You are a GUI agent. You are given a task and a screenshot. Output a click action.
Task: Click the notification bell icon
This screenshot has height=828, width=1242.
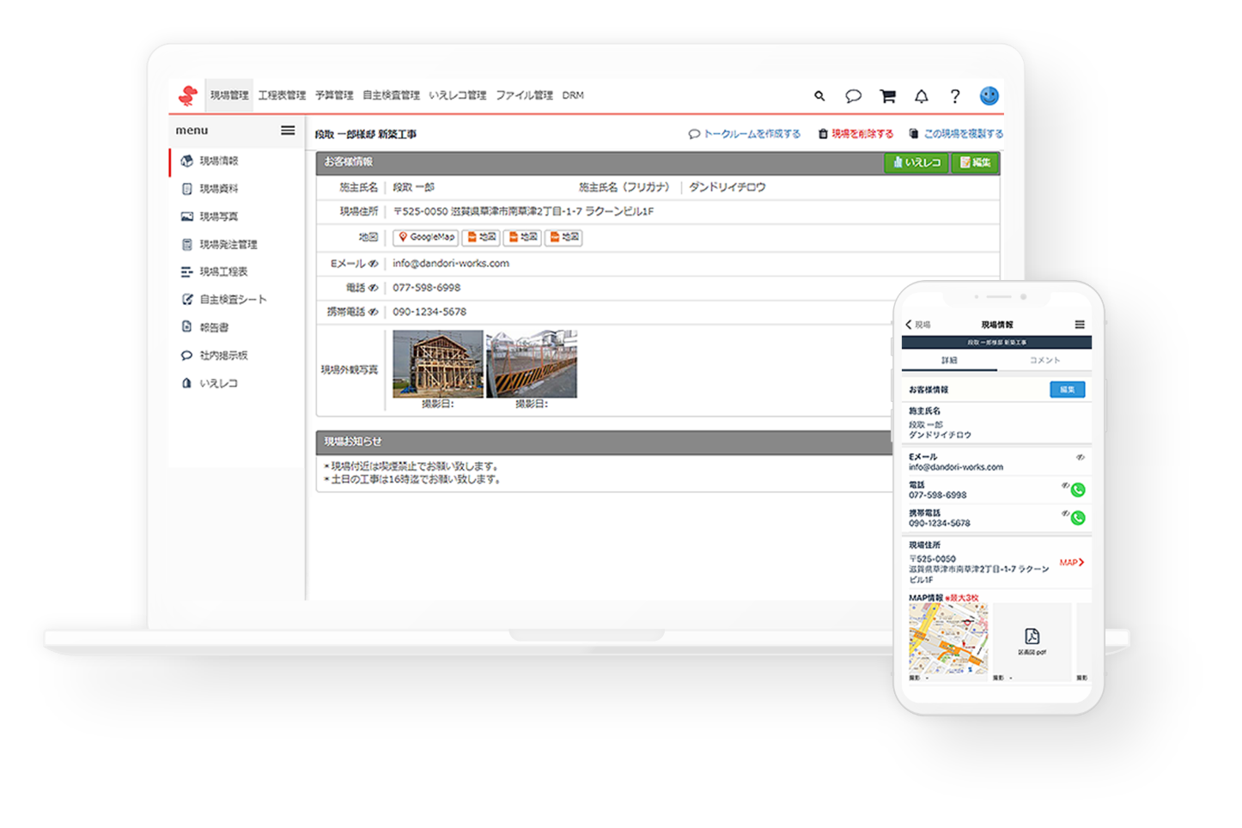(922, 96)
